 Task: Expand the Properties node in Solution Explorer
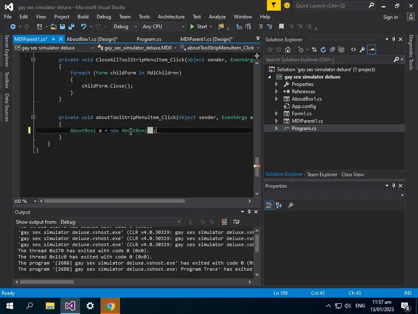(276, 84)
